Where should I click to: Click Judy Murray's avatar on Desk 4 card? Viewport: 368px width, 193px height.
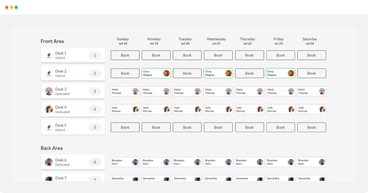[49, 109]
